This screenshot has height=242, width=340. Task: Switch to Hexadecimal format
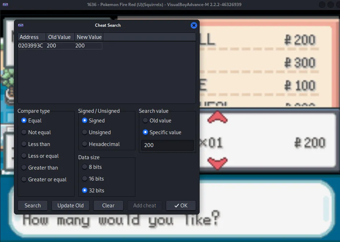pyautogui.click(x=85, y=144)
